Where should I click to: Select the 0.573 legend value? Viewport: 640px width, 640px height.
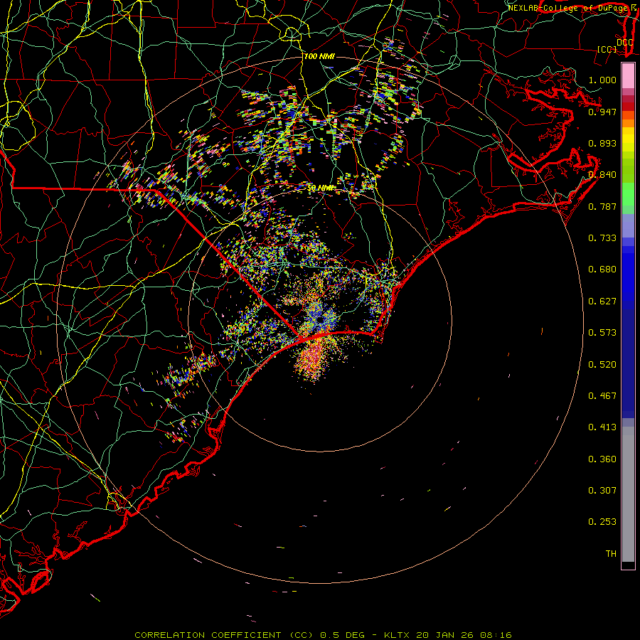pos(602,333)
